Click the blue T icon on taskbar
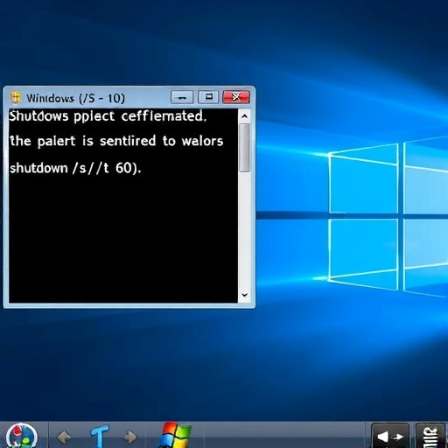The height and width of the screenshot is (448, 448). point(100,436)
